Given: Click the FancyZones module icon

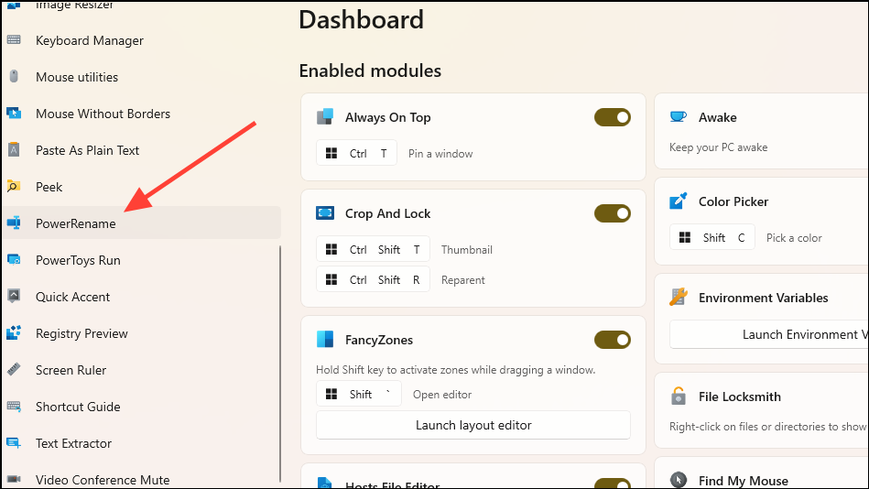Looking at the screenshot, I should click(325, 340).
